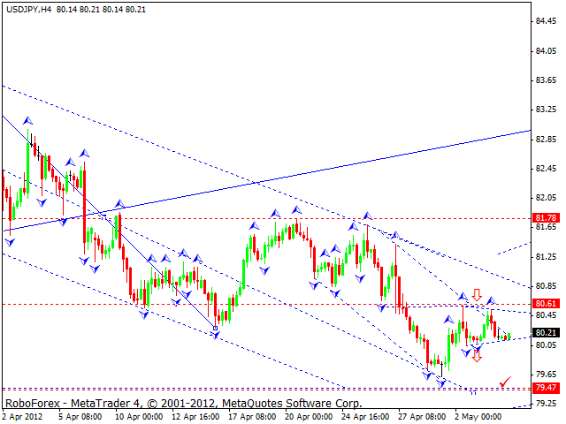The image size is (566, 424).
Task: Click the RoboForex MetaTrader 4 copyright text
Action: (184, 403)
